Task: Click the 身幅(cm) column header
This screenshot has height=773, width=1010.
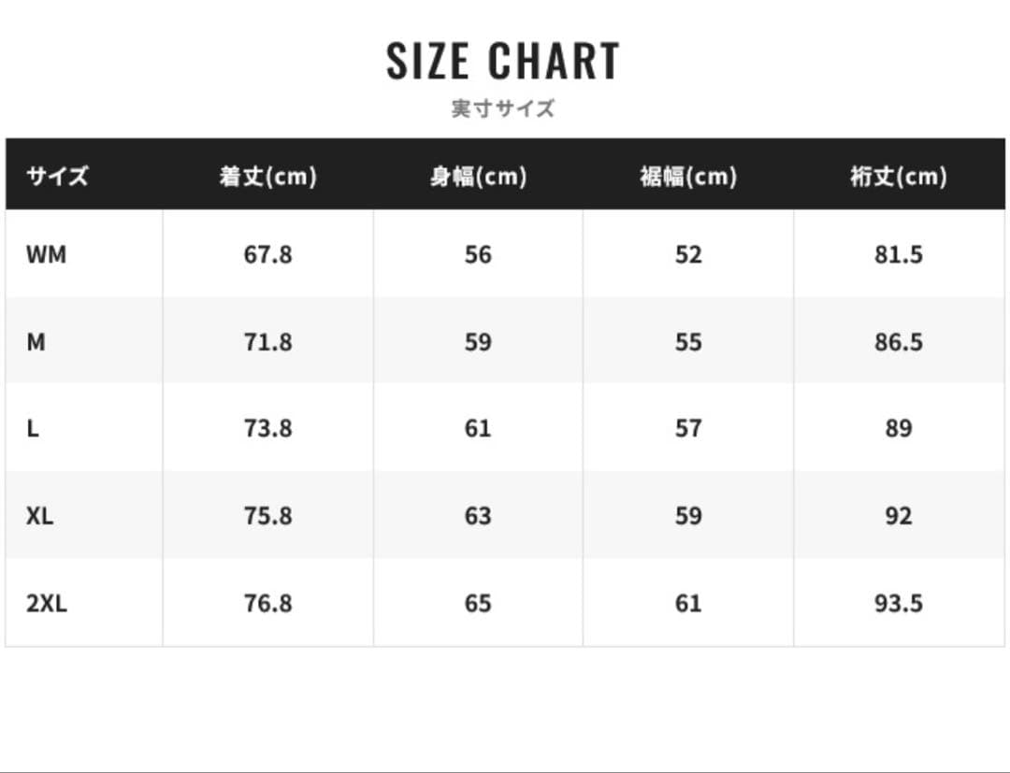Action: coord(478,176)
